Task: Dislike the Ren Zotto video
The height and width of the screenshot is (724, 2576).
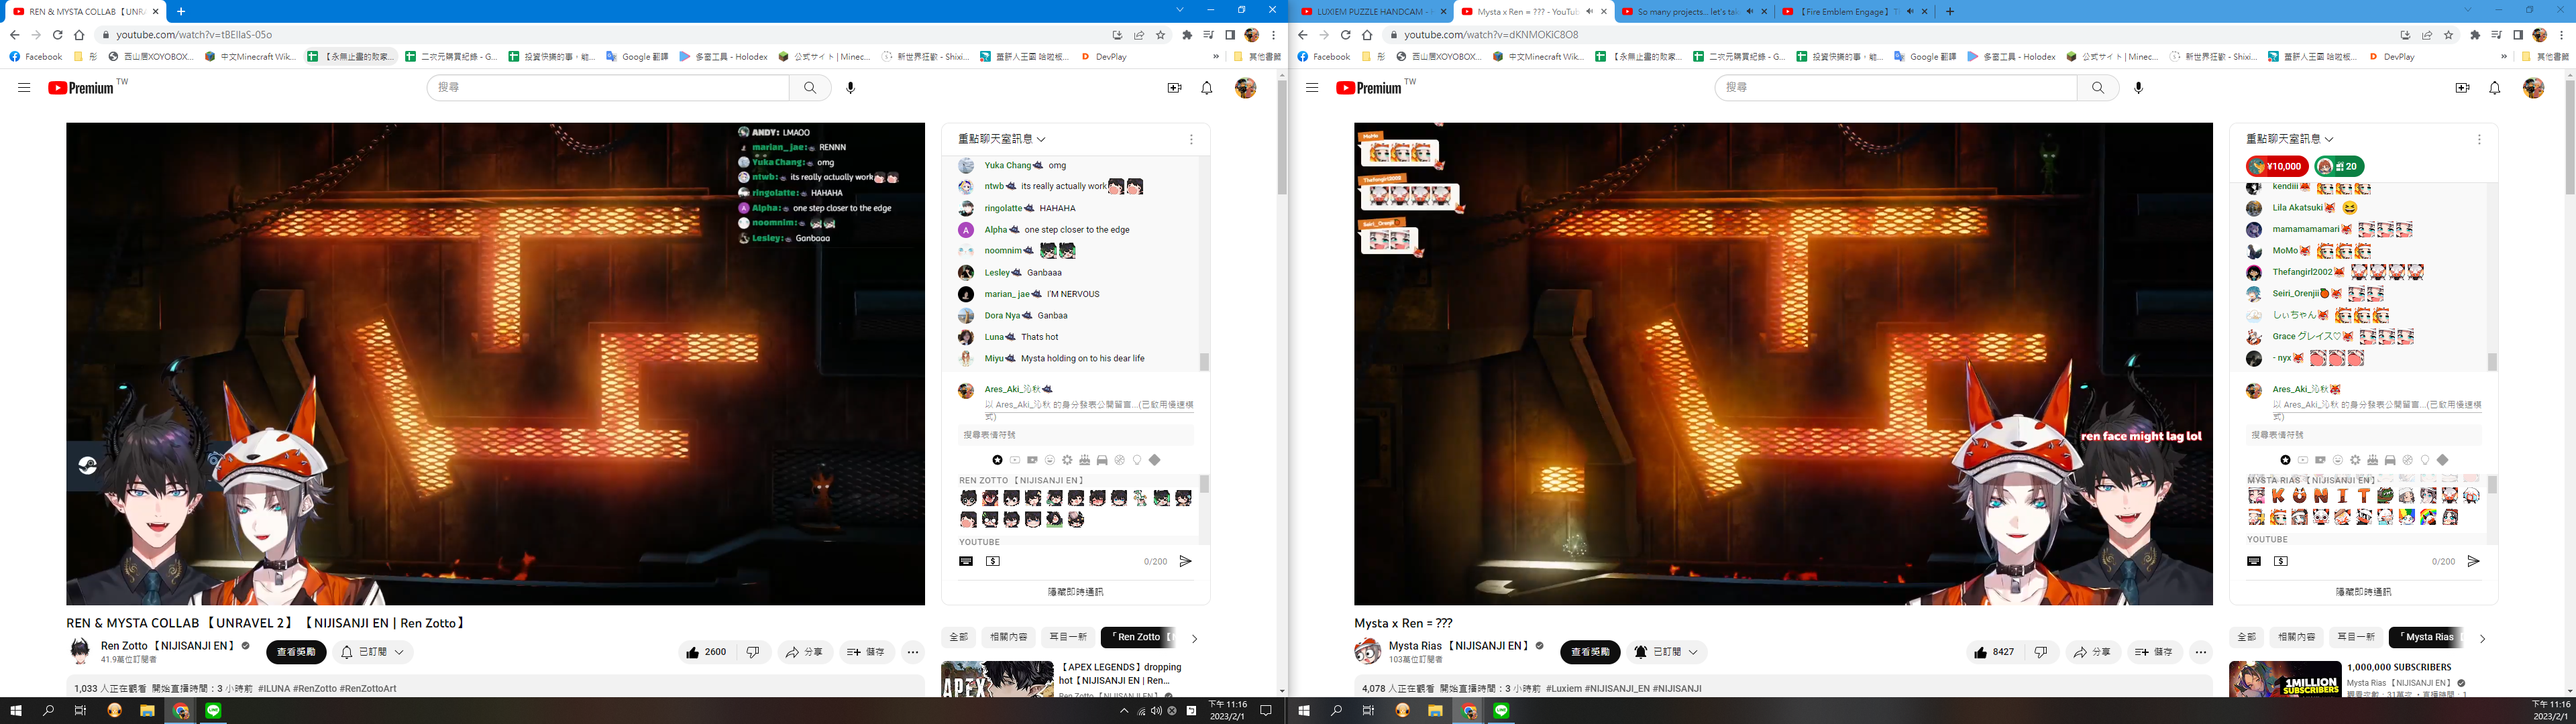Action: tap(753, 652)
